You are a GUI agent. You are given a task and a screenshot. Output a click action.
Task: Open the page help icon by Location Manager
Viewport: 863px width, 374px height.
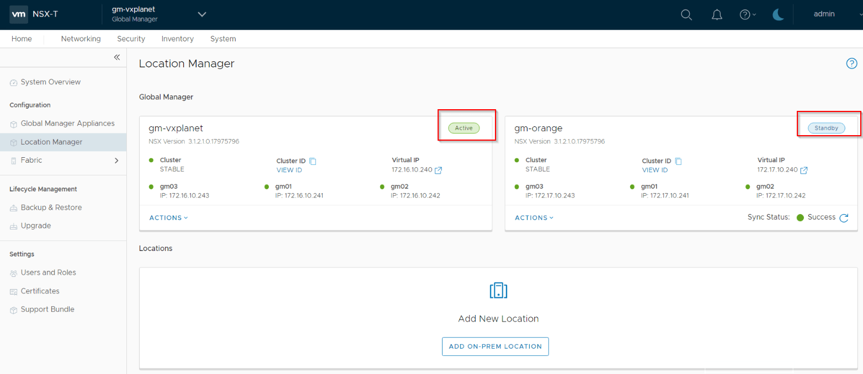(851, 63)
